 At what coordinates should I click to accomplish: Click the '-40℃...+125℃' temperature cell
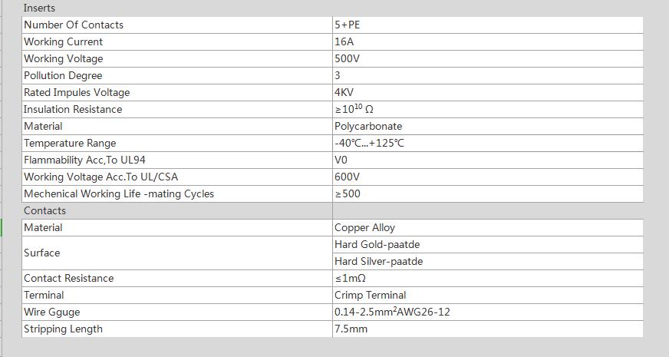coord(488,143)
